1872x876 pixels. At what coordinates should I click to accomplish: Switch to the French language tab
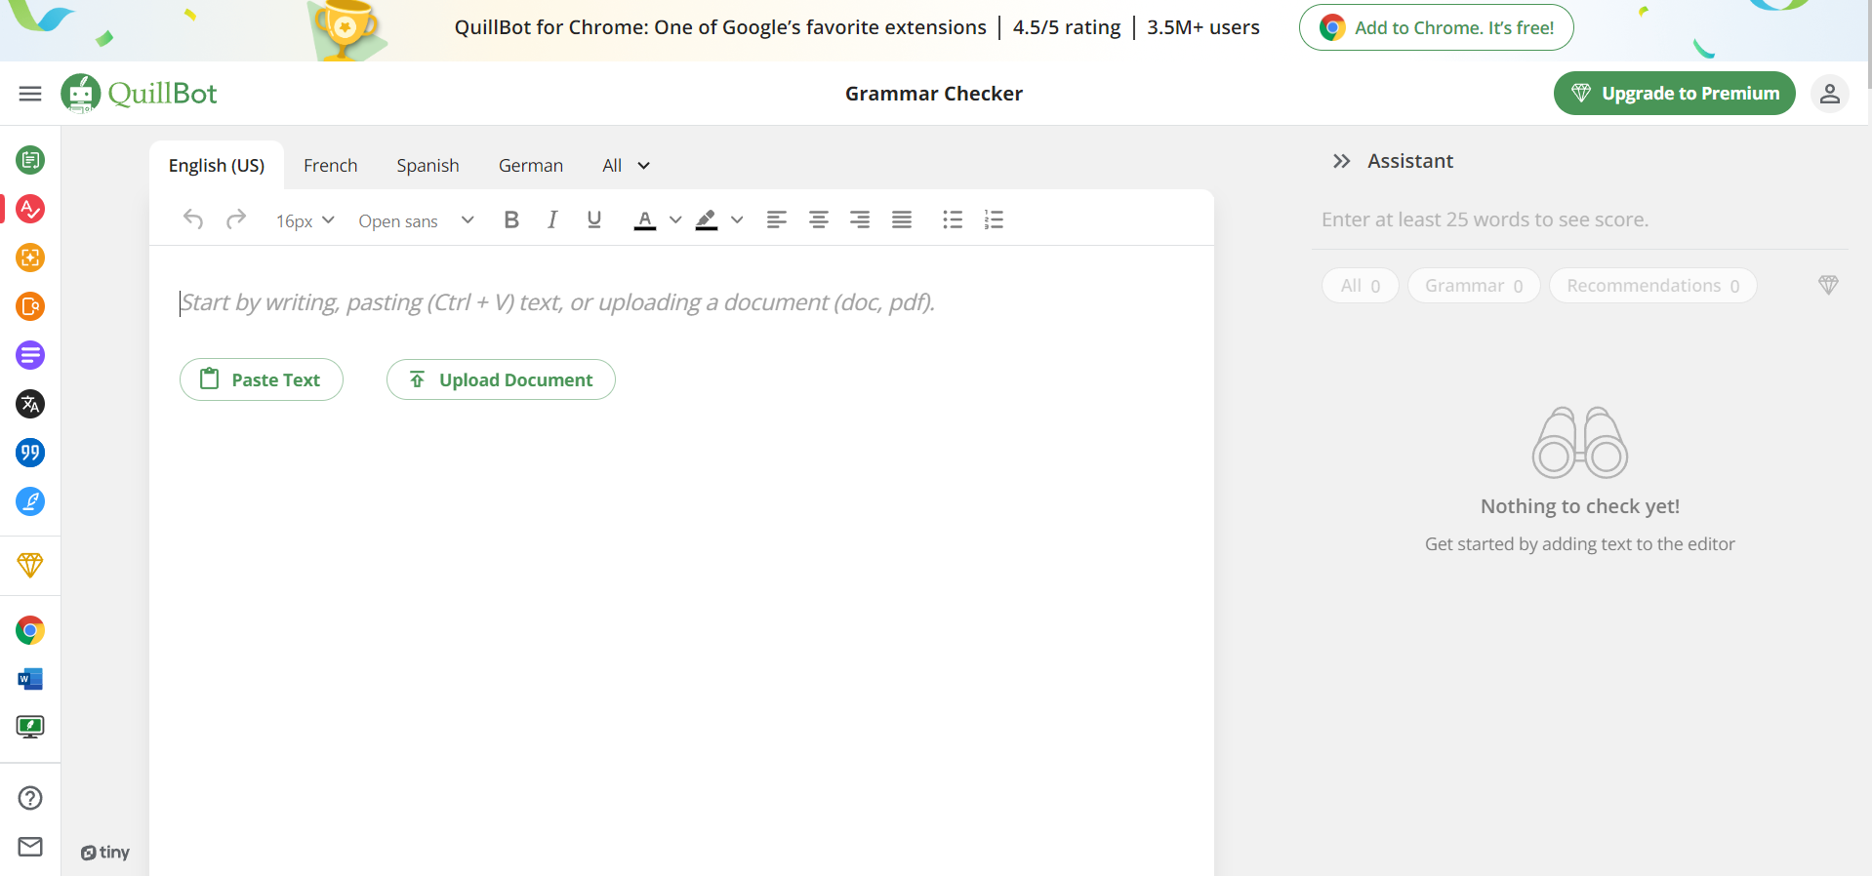pyautogui.click(x=331, y=166)
